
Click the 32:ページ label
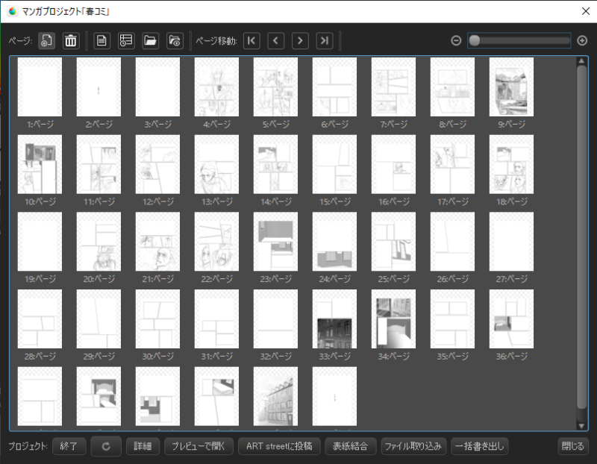click(x=275, y=356)
